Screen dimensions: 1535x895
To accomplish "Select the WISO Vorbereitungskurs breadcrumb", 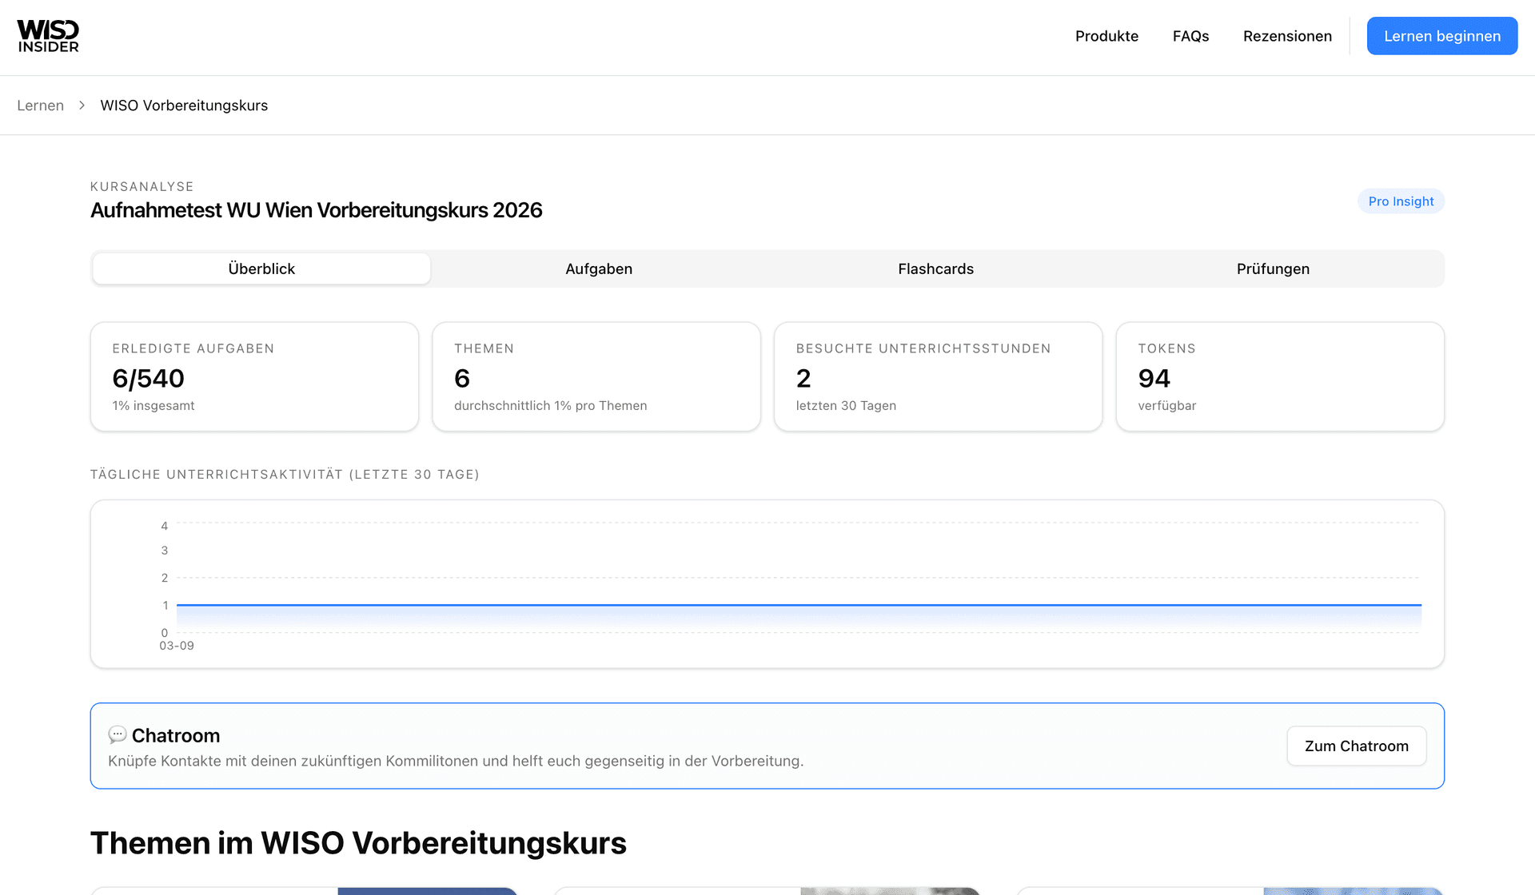I will point(184,105).
